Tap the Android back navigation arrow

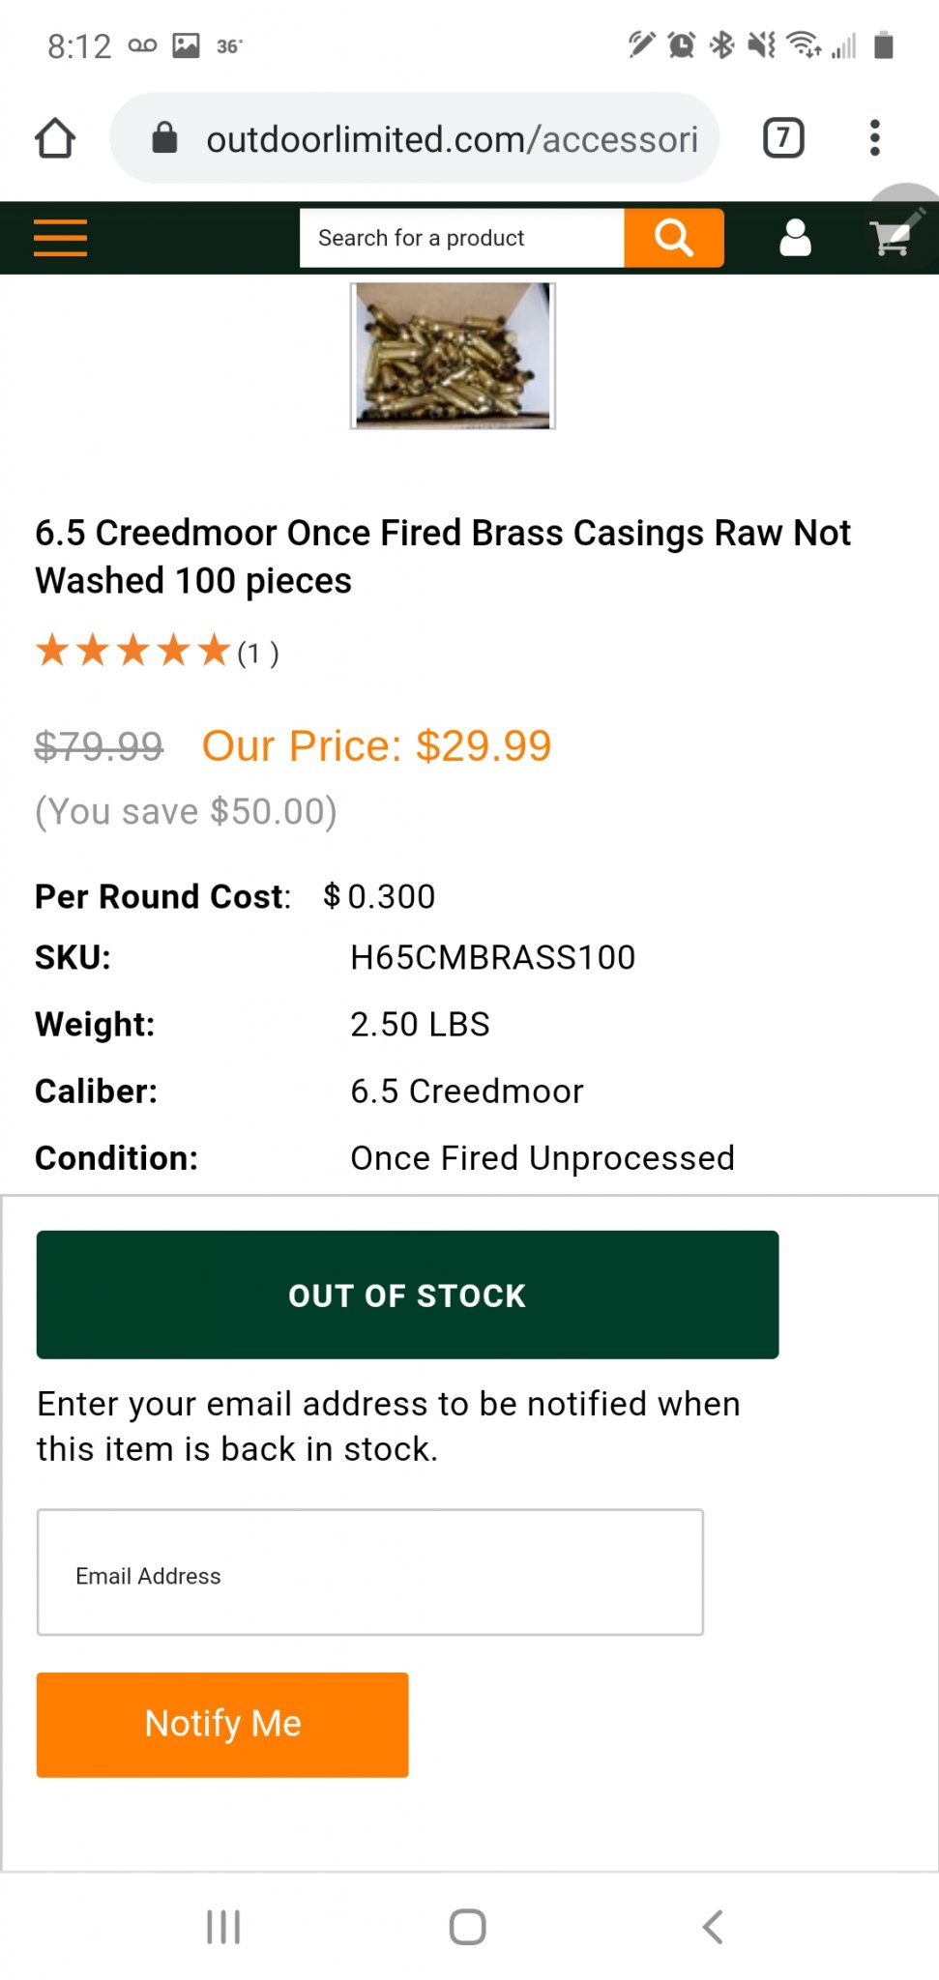coord(713,1927)
